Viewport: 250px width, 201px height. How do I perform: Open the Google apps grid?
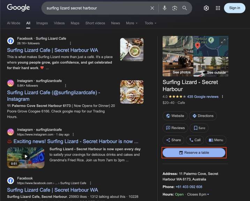[218, 8]
